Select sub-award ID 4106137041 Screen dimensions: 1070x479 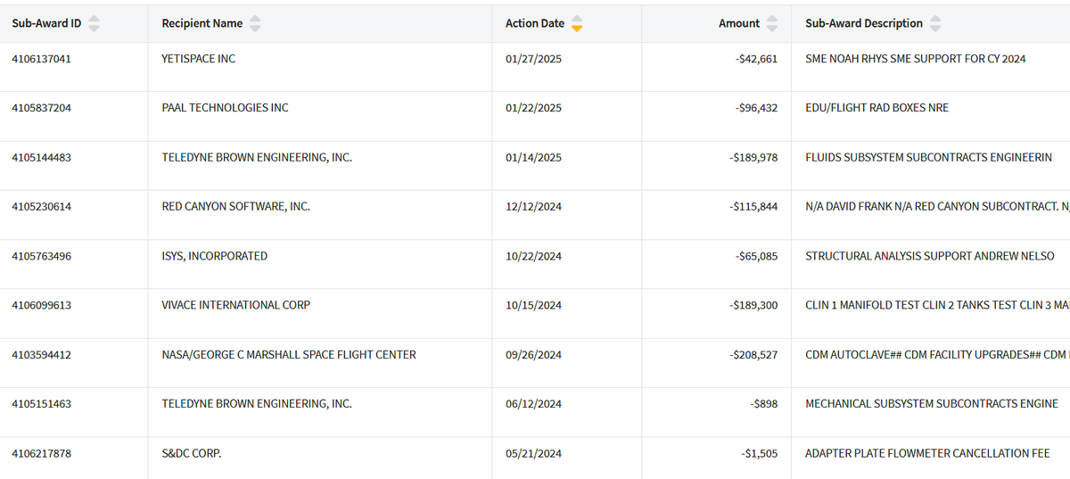[41, 59]
